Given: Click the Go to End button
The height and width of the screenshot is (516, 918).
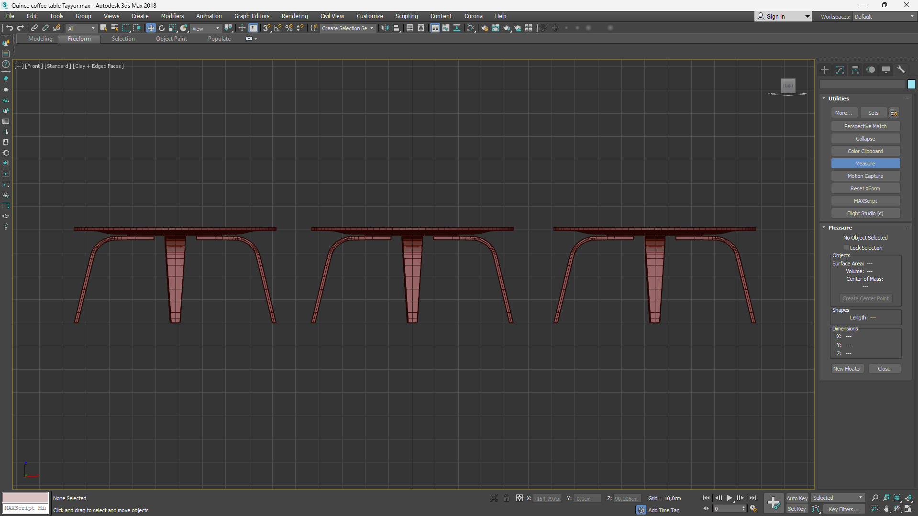Looking at the screenshot, I should pyautogui.click(x=752, y=498).
